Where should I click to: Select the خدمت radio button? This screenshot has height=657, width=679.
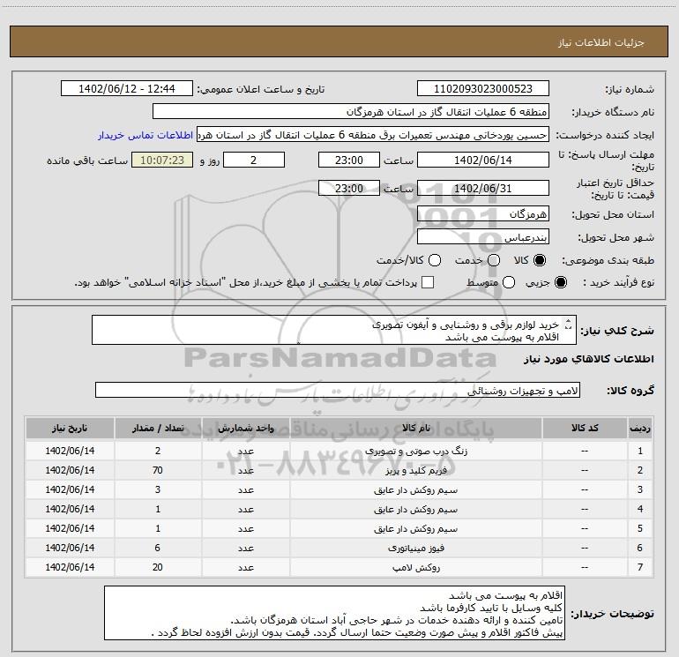pyautogui.click(x=494, y=260)
